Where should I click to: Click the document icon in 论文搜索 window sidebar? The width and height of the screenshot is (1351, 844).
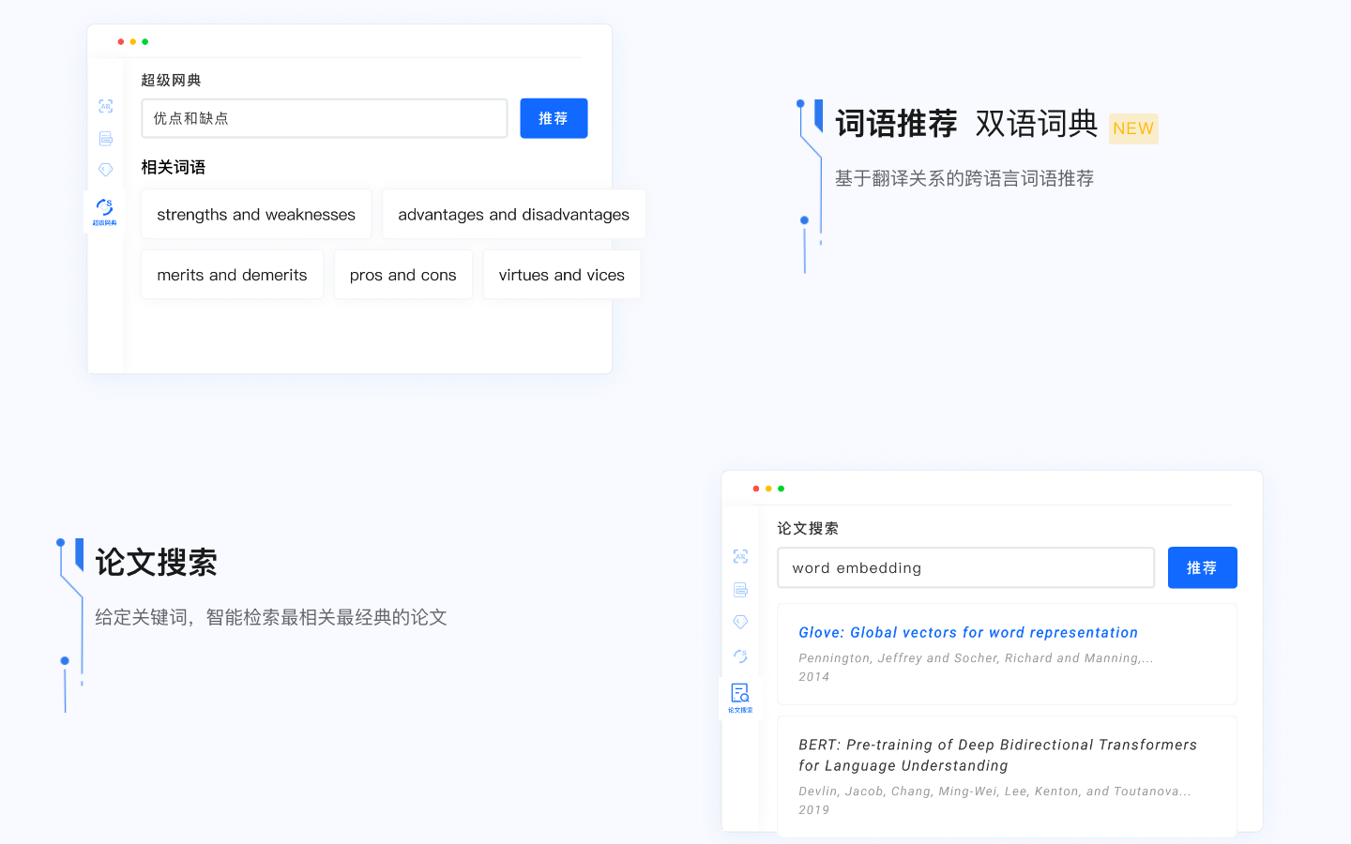coord(740,590)
